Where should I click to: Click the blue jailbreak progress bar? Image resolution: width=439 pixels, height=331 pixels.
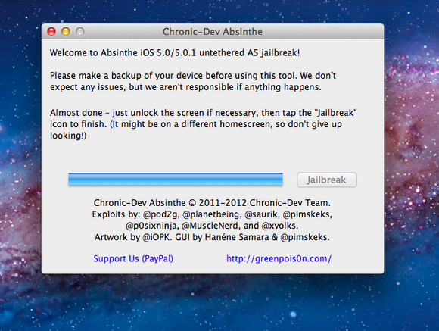(x=176, y=180)
